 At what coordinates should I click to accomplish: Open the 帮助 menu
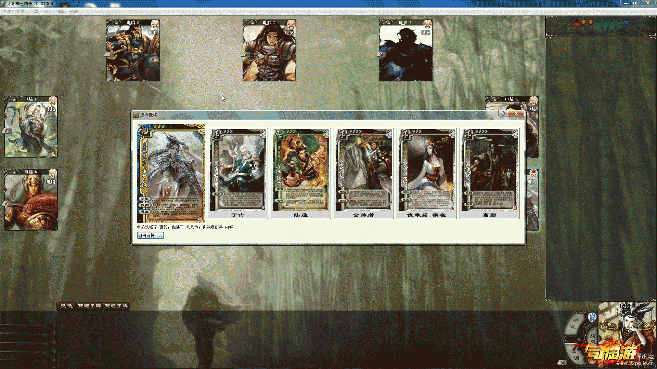pos(74,11)
